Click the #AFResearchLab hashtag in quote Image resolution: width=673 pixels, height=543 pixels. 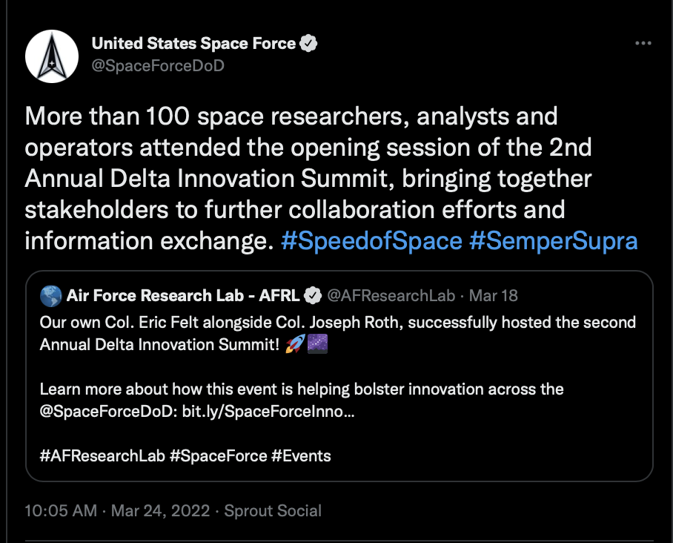tap(102, 455)
